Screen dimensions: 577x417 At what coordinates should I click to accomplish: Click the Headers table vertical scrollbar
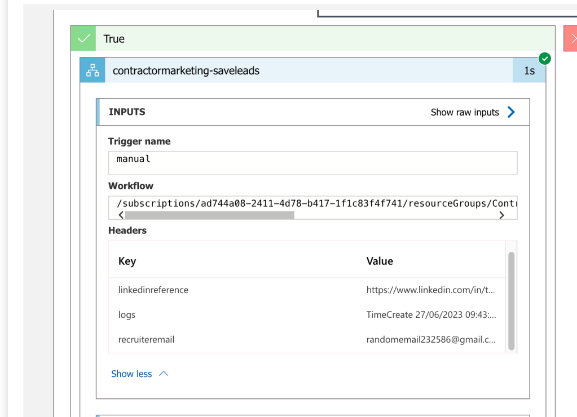click(x=511, y=301)
